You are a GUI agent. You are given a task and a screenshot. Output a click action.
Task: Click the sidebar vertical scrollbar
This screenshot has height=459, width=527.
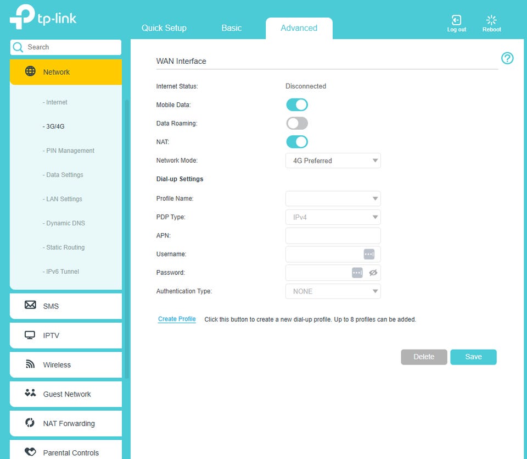click(127, 239)
